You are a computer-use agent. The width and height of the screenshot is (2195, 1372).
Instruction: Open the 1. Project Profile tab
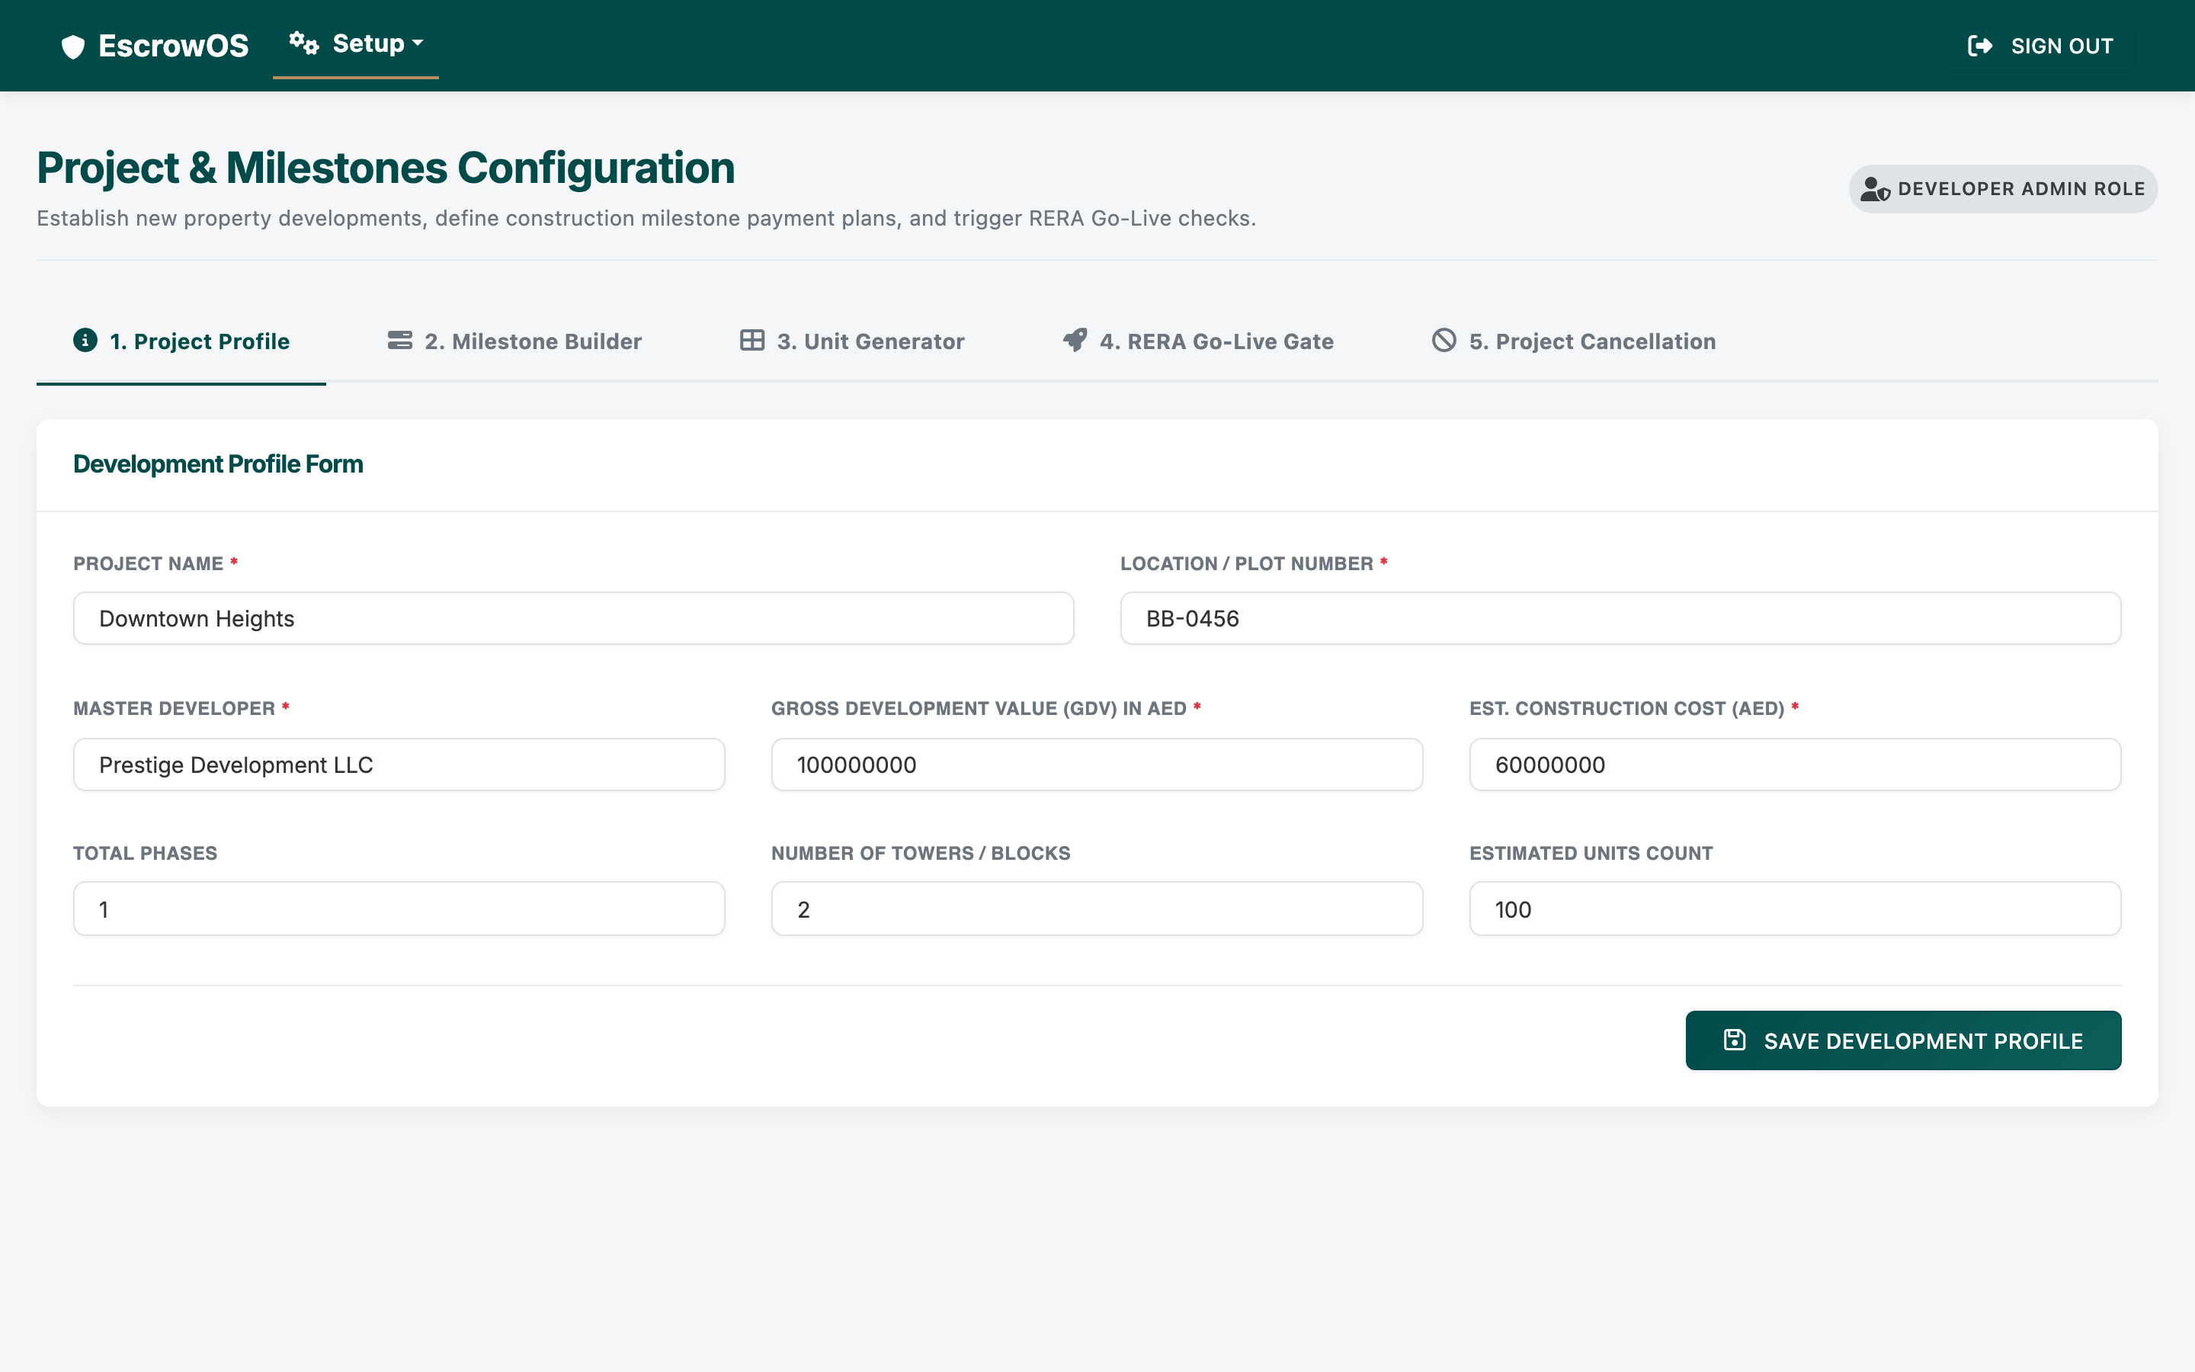click(x=181, y=341)
